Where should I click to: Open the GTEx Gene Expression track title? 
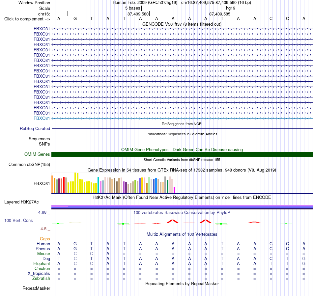(182, 170)
